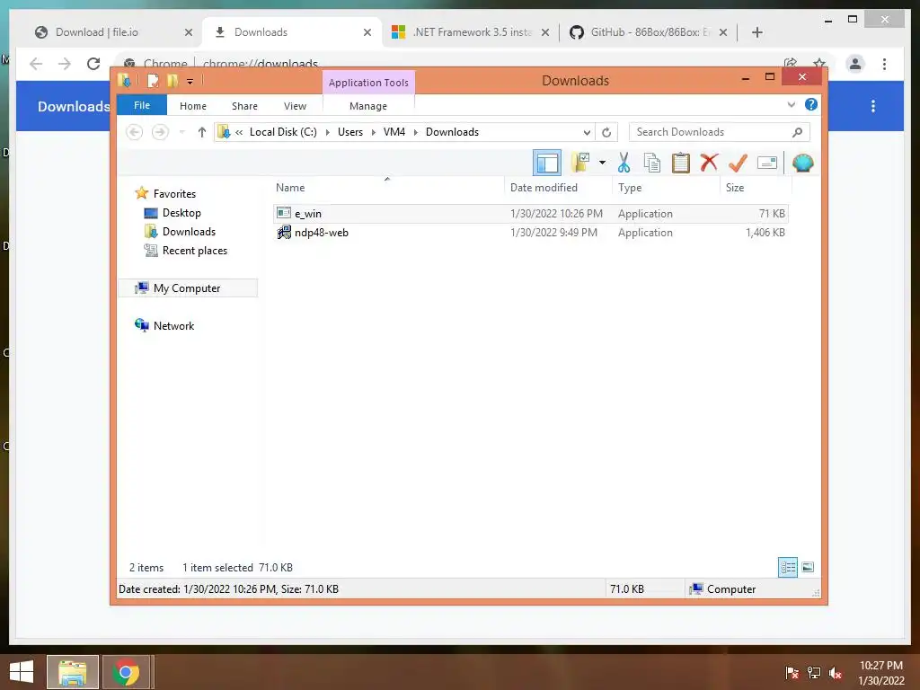920x690 pixels.
Task: Click the Paste clipboard icon
Action: pos(681,163)
